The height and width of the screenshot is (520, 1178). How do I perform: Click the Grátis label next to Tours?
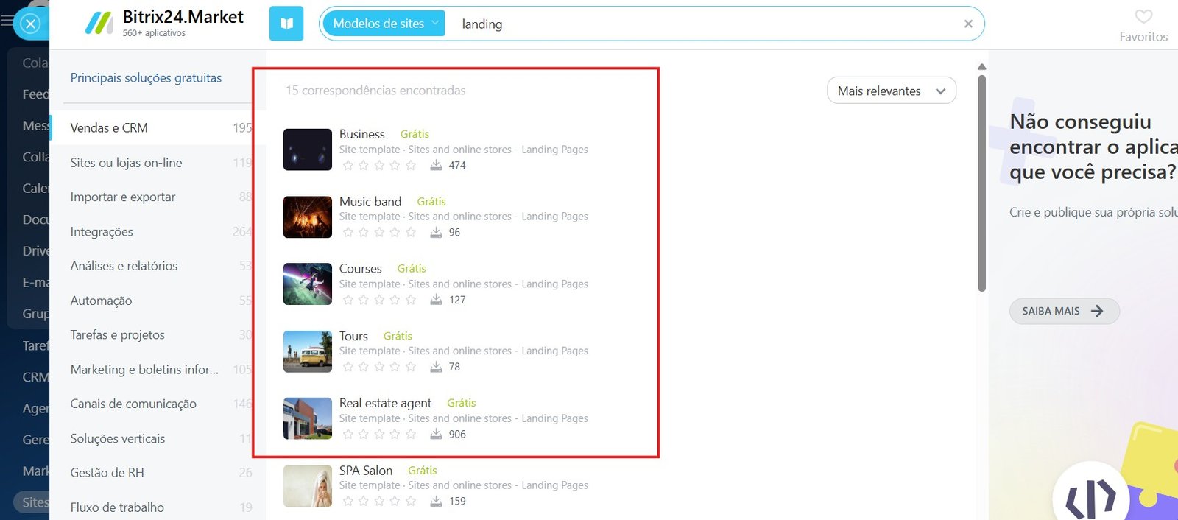(x=398, y=336)
